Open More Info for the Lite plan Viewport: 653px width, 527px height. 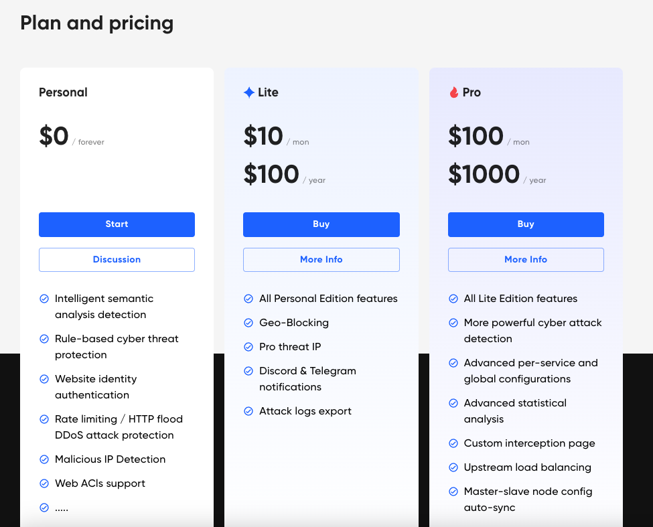pos(321,260)
